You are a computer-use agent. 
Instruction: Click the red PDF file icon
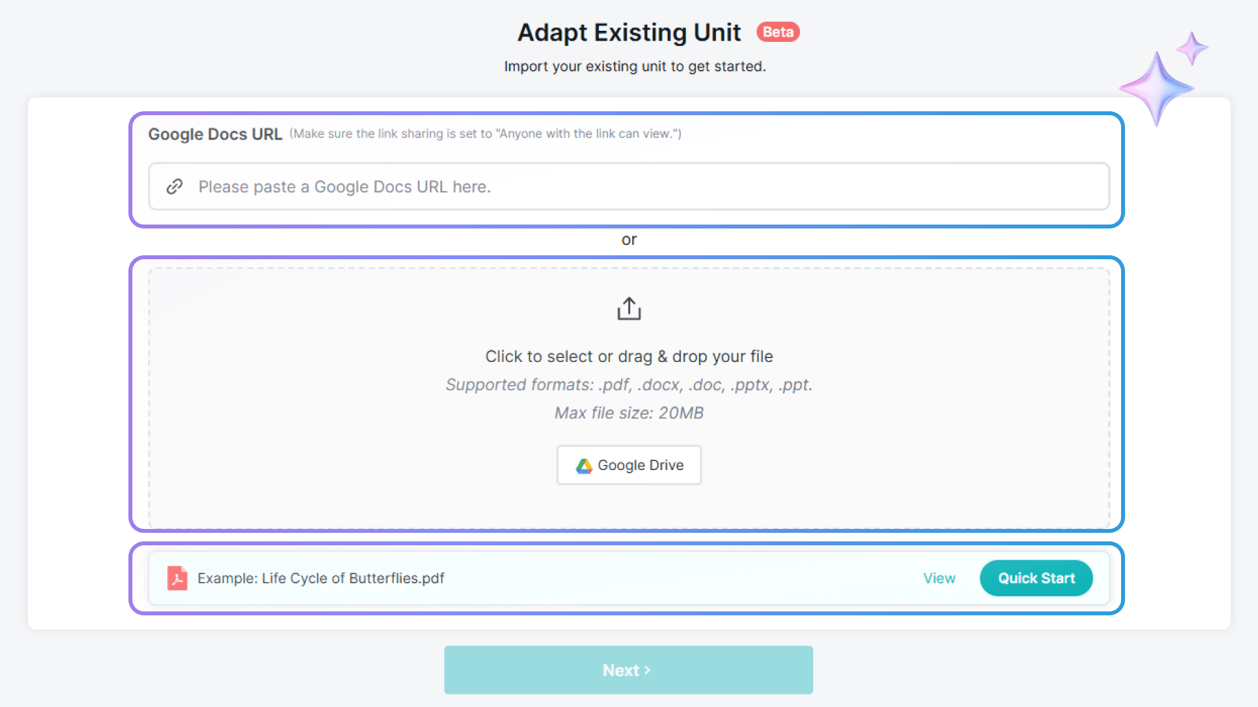tap(177, 578)
